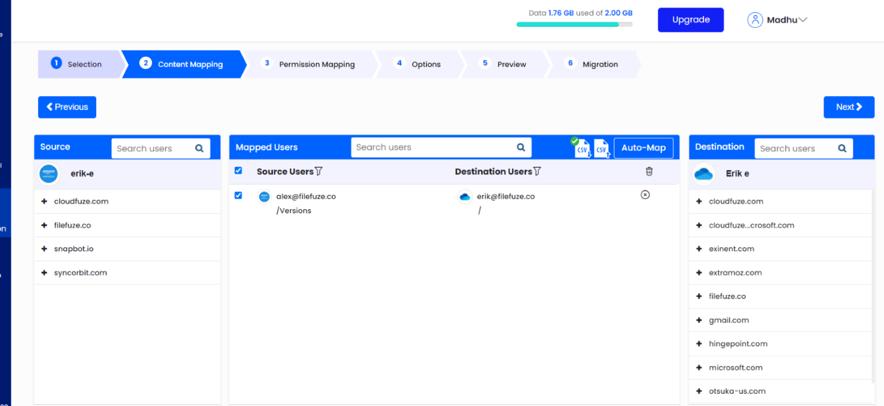Click the OneDrive icon next to Erik e
The image size is (884, 406).
[703, 173]
